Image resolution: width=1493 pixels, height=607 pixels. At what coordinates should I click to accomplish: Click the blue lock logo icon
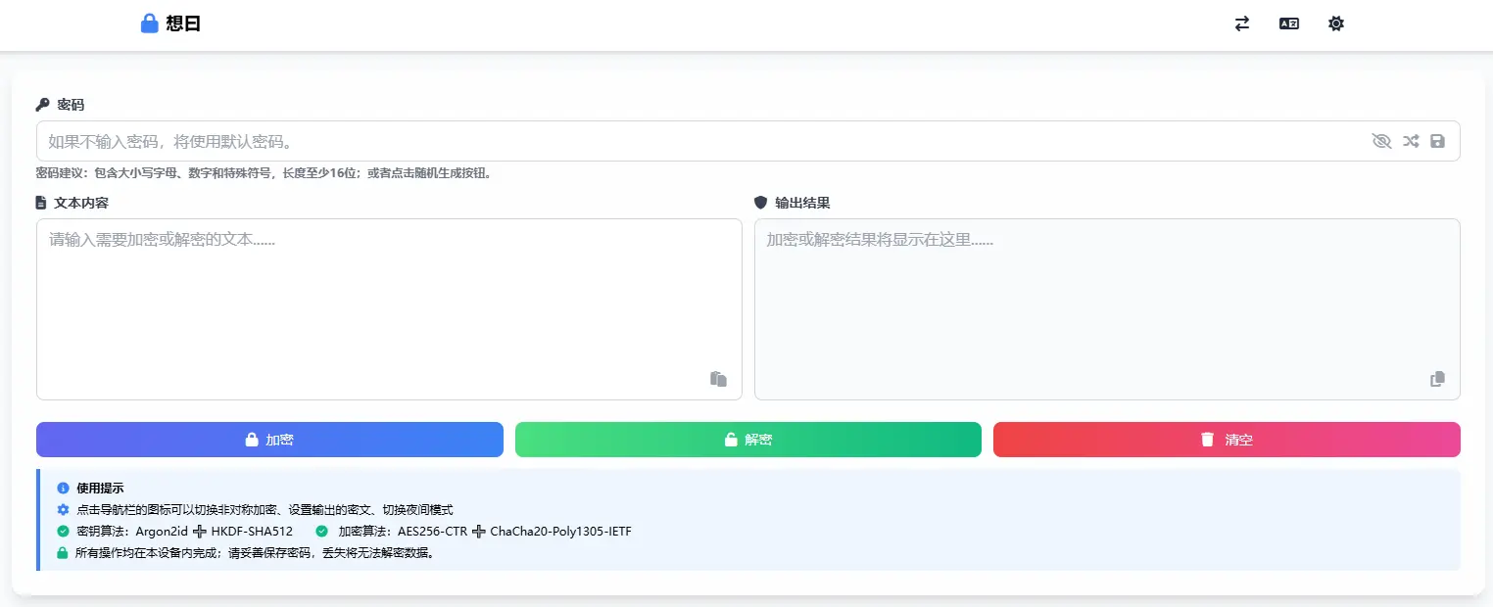pyautogui.click(x=148, y=23)
